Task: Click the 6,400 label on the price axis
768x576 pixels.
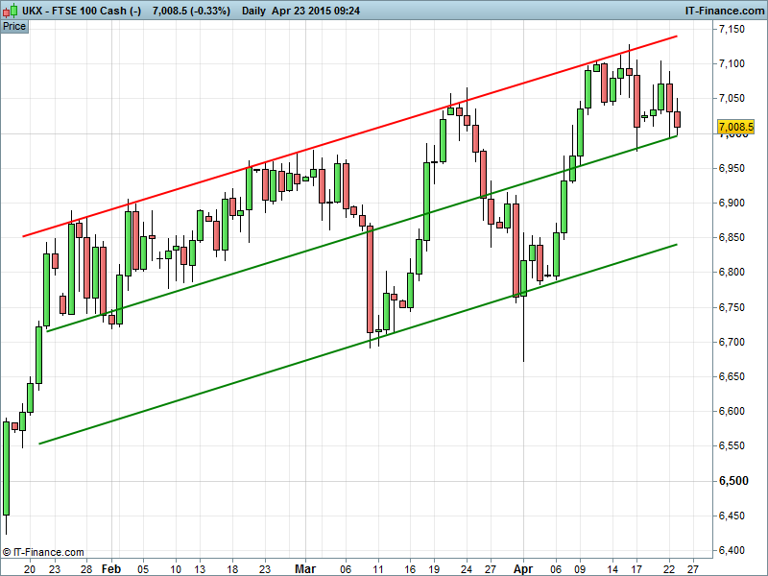Action: pyautogui.click(x=732, y=550)
